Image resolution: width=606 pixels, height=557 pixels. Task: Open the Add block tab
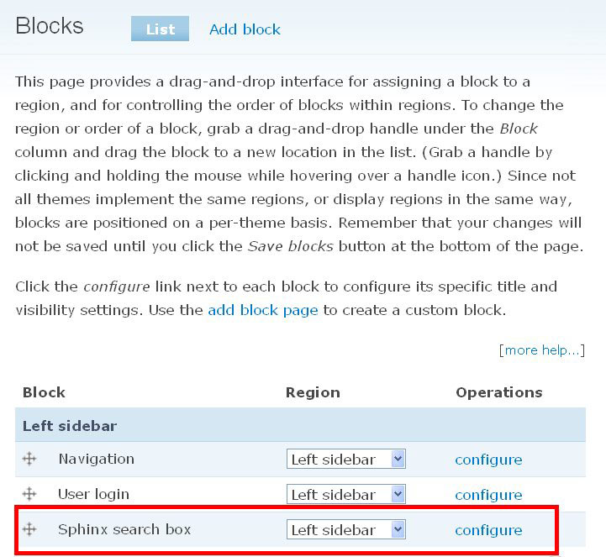245,29
